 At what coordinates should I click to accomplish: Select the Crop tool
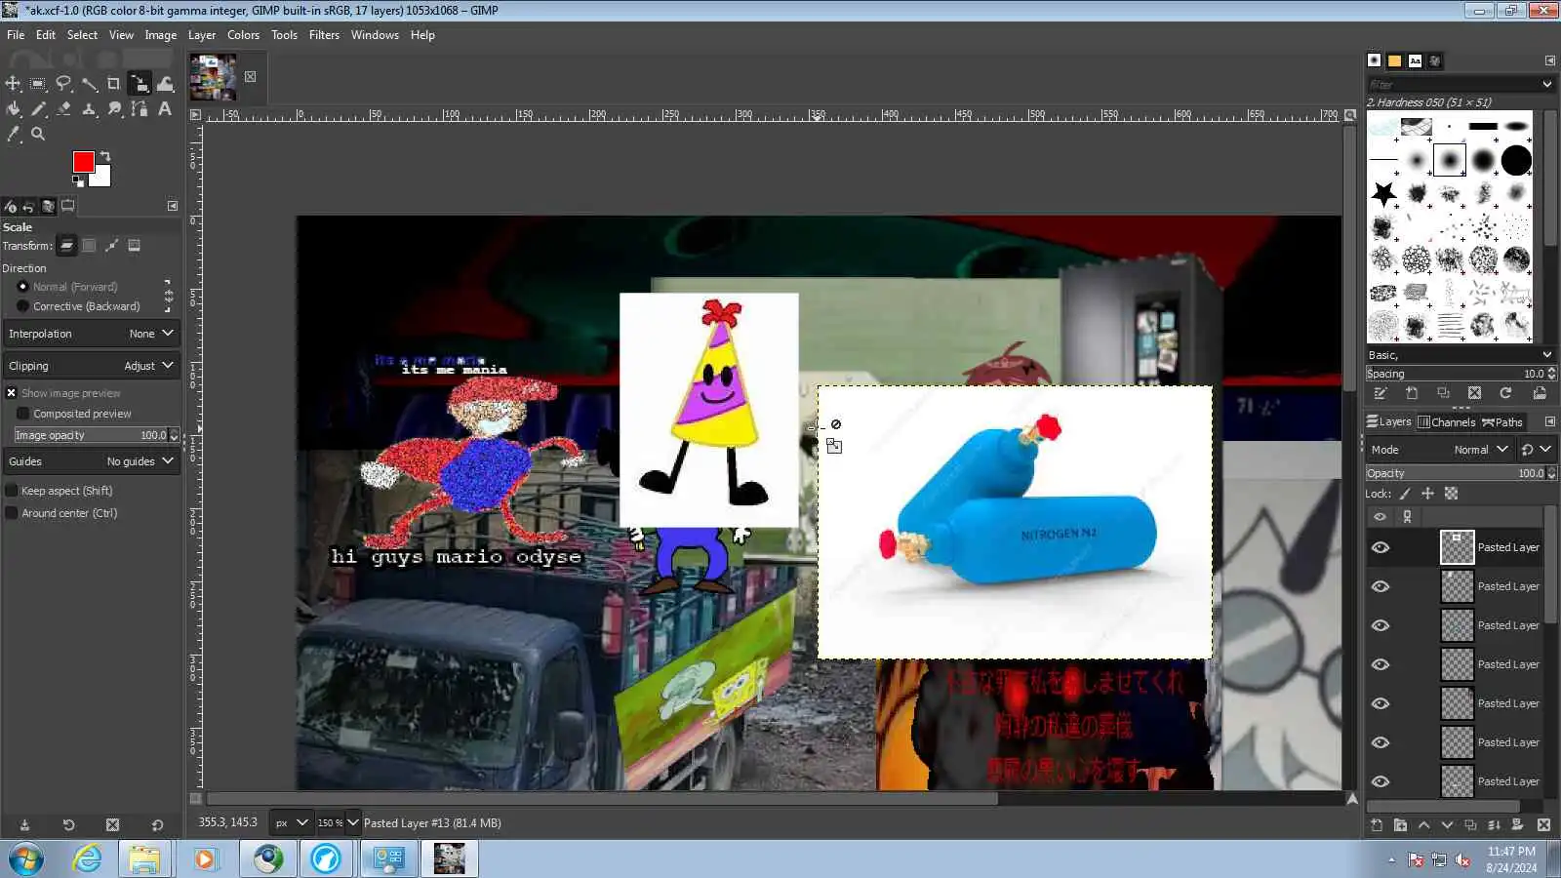114,84
